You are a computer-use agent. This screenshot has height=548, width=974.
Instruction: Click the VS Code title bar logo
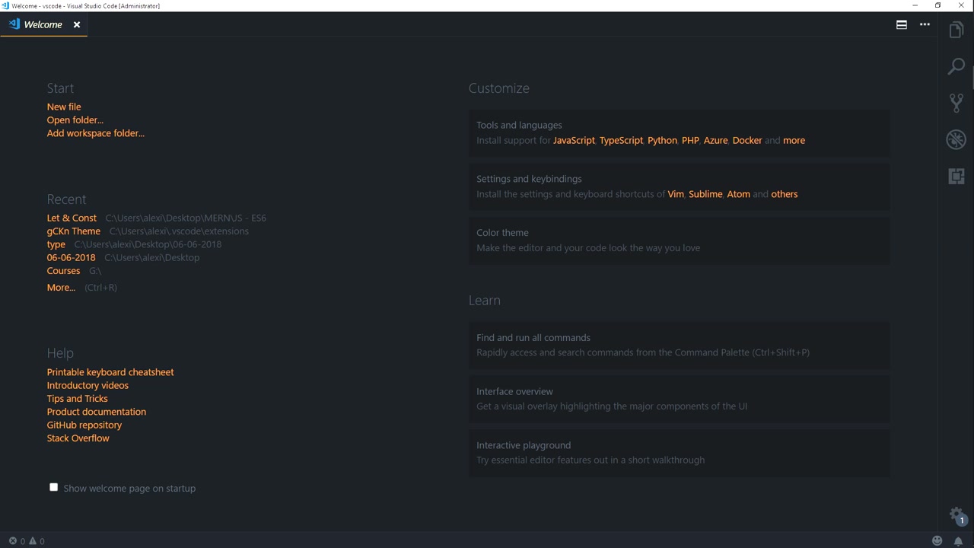pos(5,5)
